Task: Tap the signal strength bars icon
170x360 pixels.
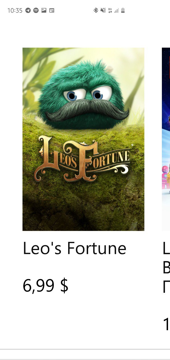Action: click(116, 11)
